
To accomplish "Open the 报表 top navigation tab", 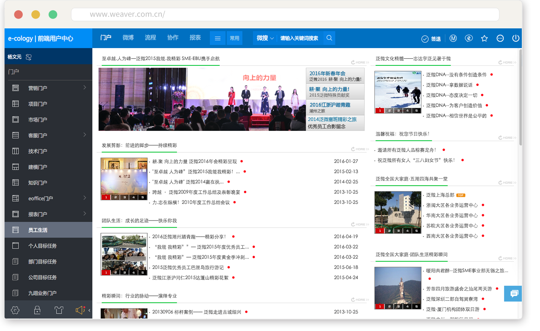I will [x=195, y=38].
